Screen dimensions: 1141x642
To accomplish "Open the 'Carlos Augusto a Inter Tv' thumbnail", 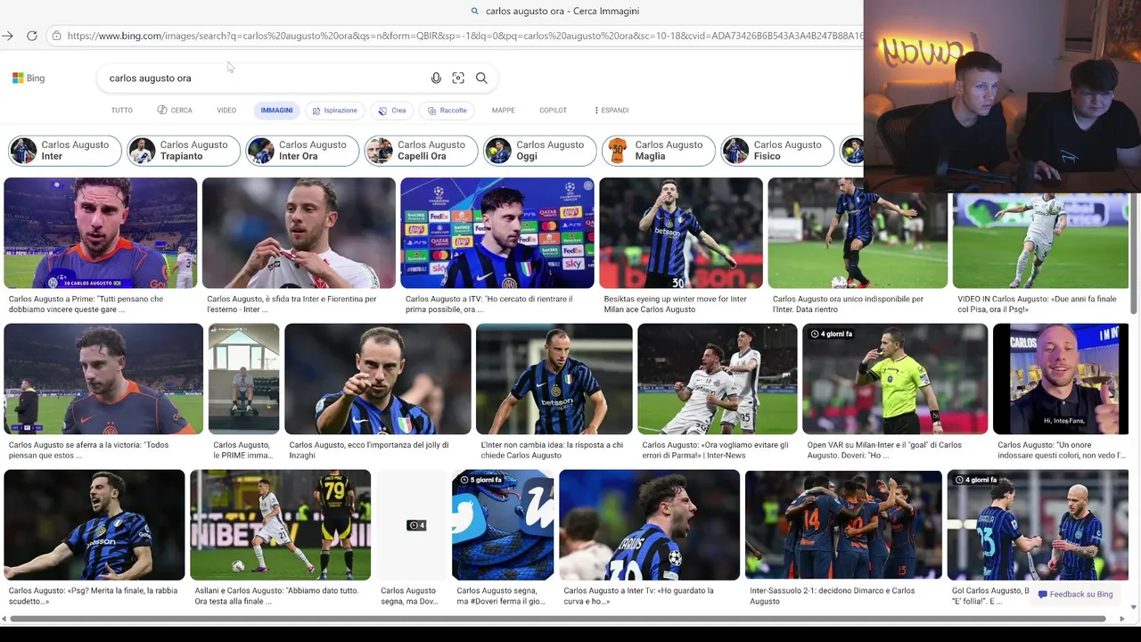I will pos(650,525).
